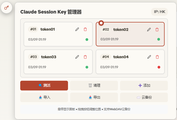This screenshot has height=120, width=177.
Task: Click the floating key icon button
Action: pos(6,8)
